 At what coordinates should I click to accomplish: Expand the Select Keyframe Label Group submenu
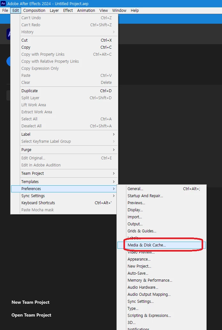64,141
